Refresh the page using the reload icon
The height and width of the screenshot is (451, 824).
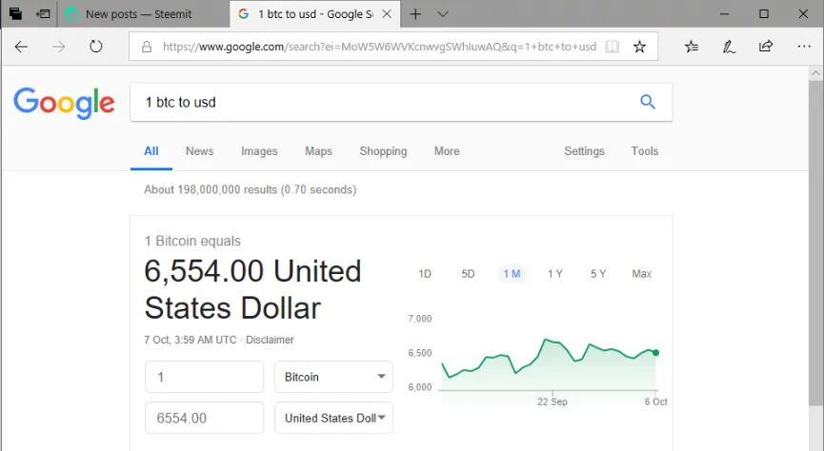[95, 47]
